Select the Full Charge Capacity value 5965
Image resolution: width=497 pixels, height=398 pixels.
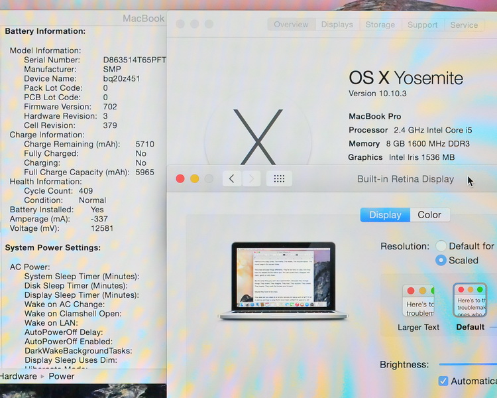pos(144,172)
